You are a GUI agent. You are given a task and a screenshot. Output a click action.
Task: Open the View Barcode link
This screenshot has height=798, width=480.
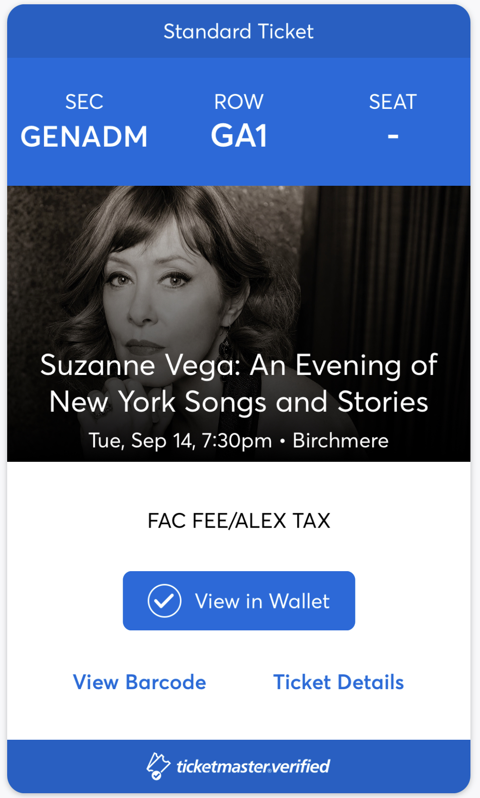click(139, 682)
